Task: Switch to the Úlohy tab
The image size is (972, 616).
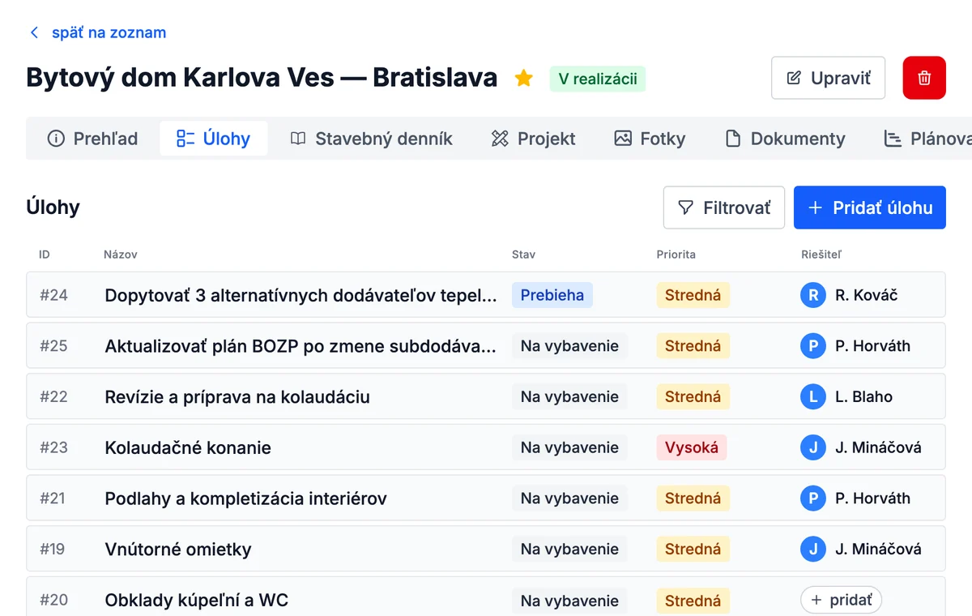Action: tap(214, 139)
